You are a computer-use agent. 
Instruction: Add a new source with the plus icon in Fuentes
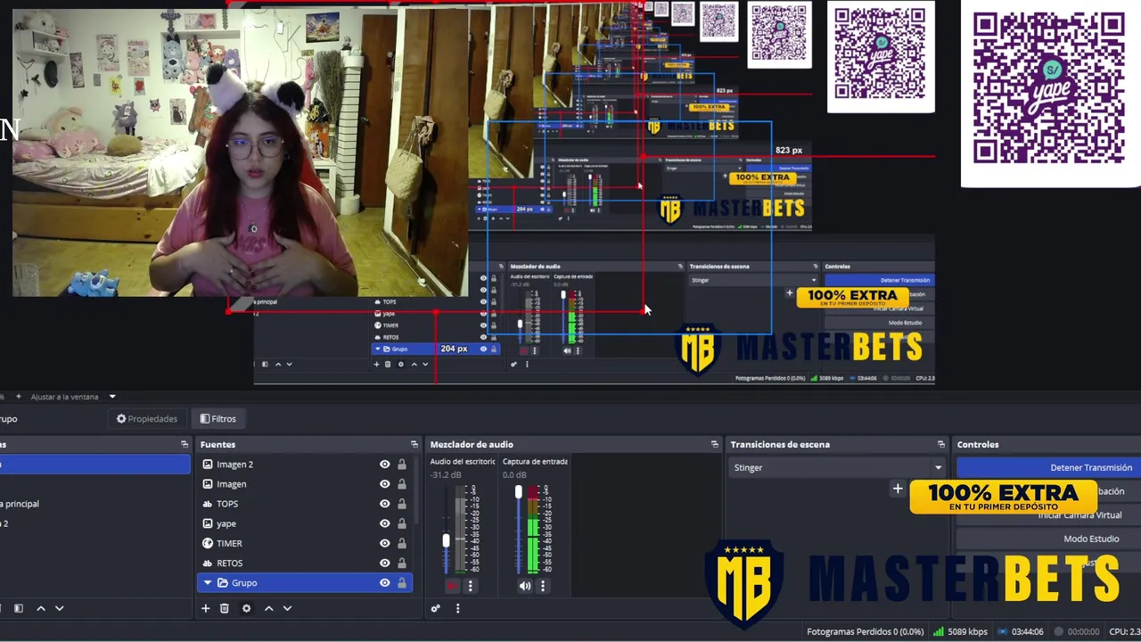click(x=205, y=608)
